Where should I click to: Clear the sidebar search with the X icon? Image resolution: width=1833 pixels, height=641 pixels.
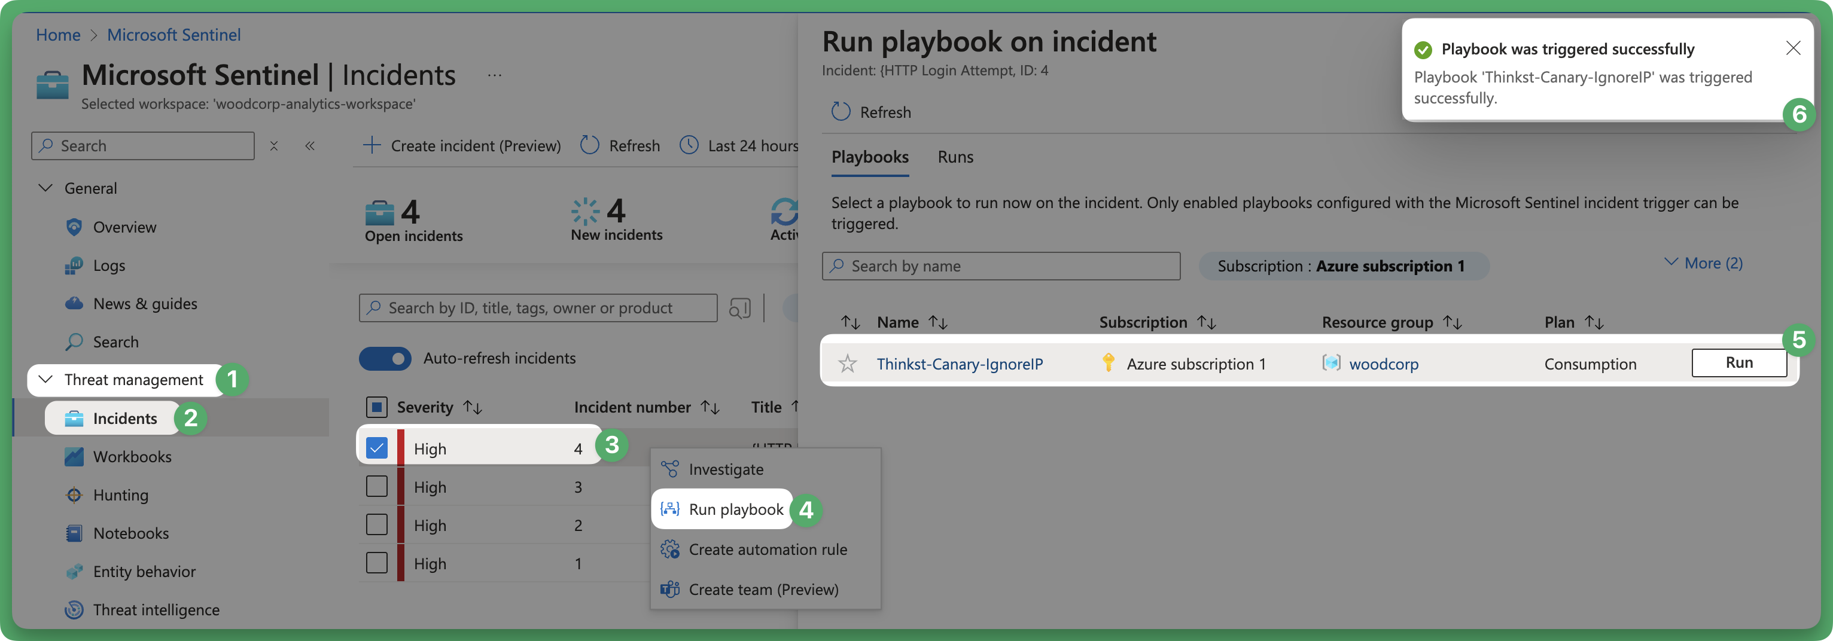[274, 146]
